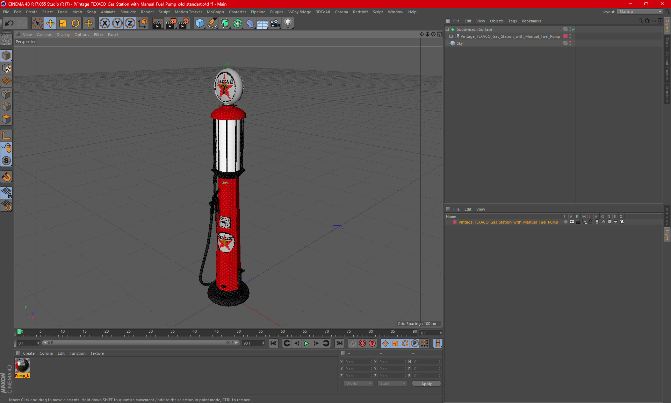Click the Apply button
The width and height of the screenshot is (671, 403).
(426, 383)
